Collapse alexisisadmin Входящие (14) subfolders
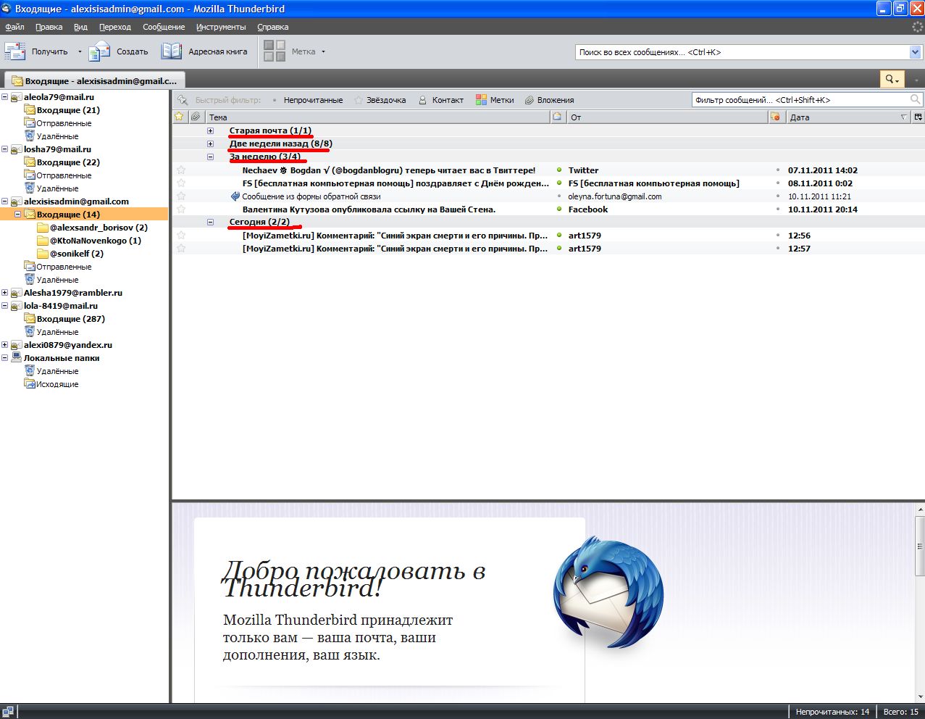This screenshot has height=719, width=925. 18,214
